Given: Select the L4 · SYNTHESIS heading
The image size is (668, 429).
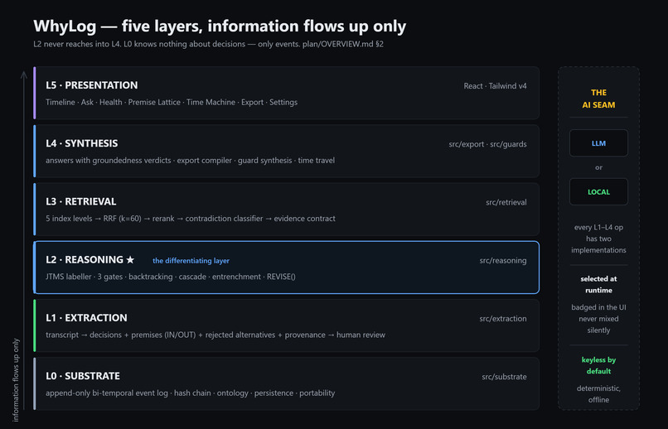Looking at the screenshot, I should click(x=82, y=143).
